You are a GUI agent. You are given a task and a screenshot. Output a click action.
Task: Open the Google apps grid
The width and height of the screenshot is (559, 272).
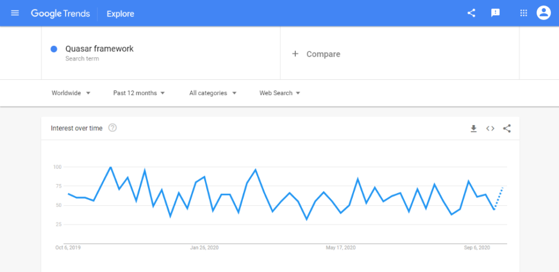pos(524,13)
